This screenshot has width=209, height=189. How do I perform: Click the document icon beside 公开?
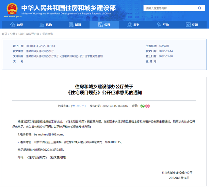click(100, 25)
